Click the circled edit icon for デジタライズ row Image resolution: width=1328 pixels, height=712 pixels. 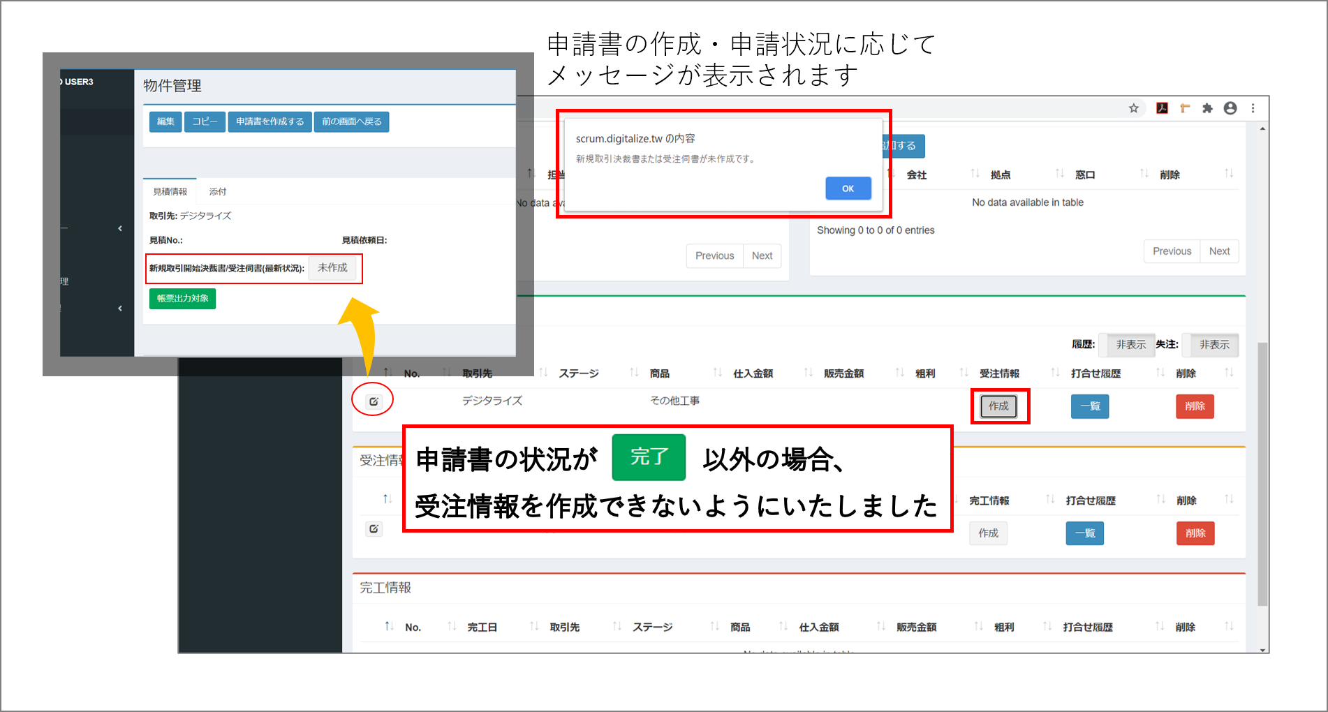pos(374,401)
